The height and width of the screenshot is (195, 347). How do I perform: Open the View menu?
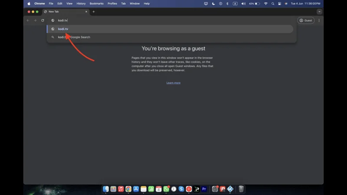(x=69, y=3)
